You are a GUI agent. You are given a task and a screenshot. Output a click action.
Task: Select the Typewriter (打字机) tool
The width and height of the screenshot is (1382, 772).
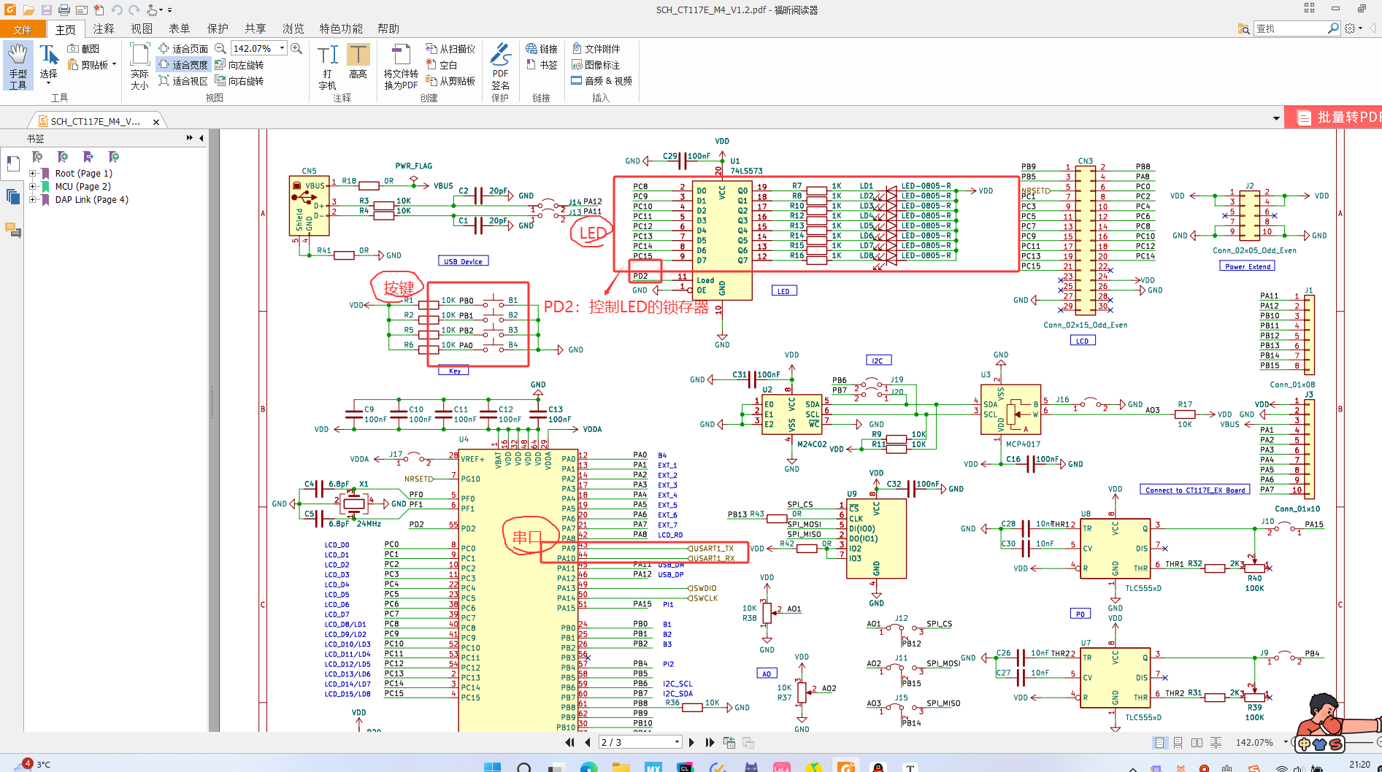(327, 66)
